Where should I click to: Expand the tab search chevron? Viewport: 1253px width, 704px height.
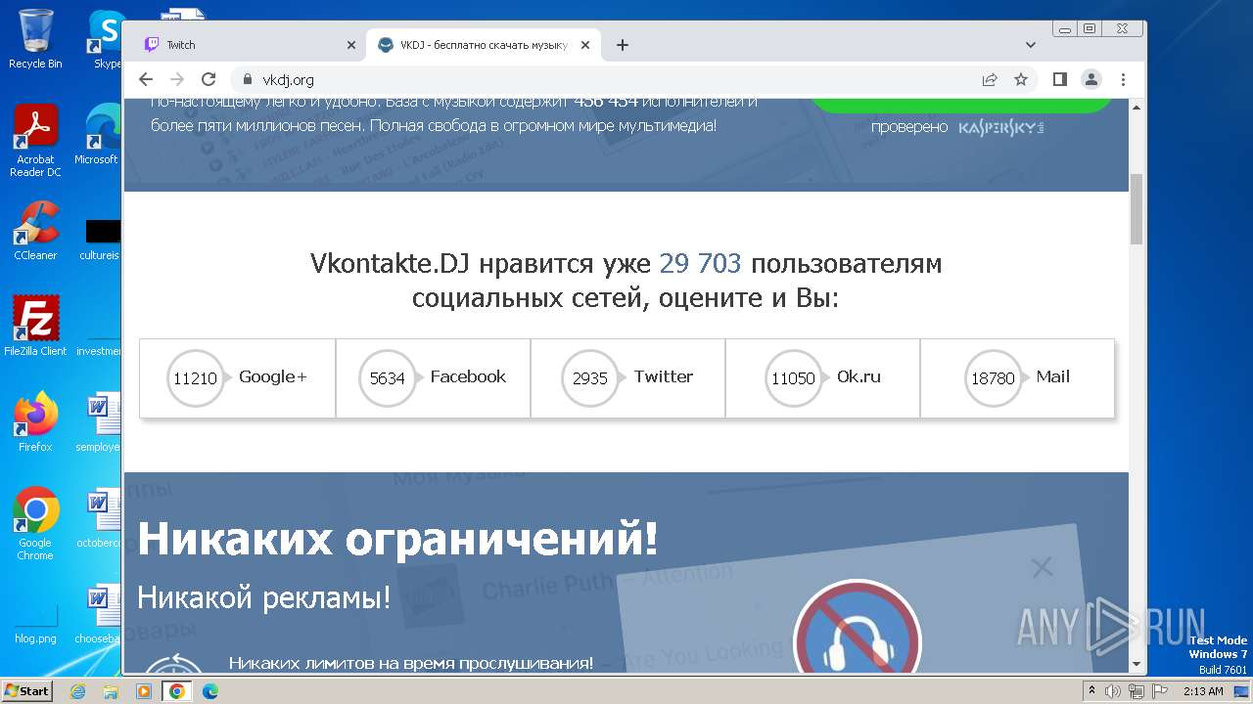tap(1031, 45)
